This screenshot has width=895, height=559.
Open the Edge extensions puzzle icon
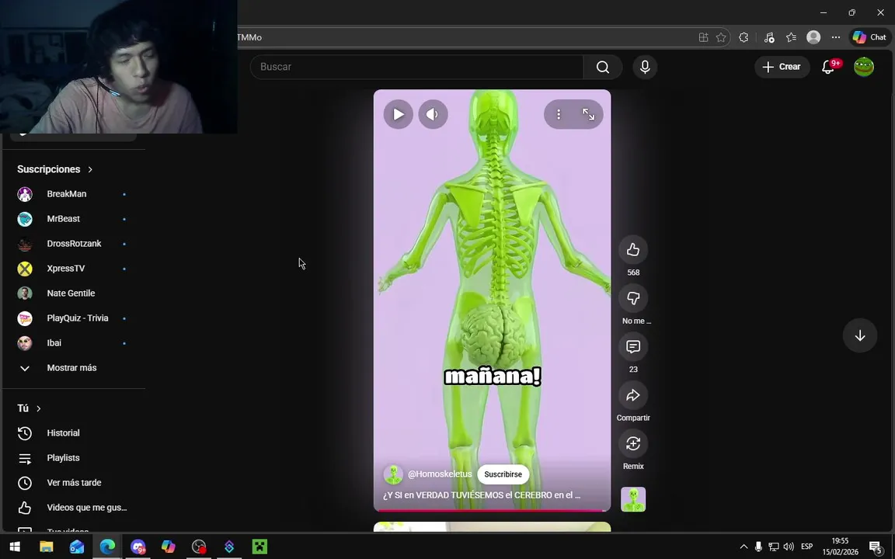pos(744,37)
